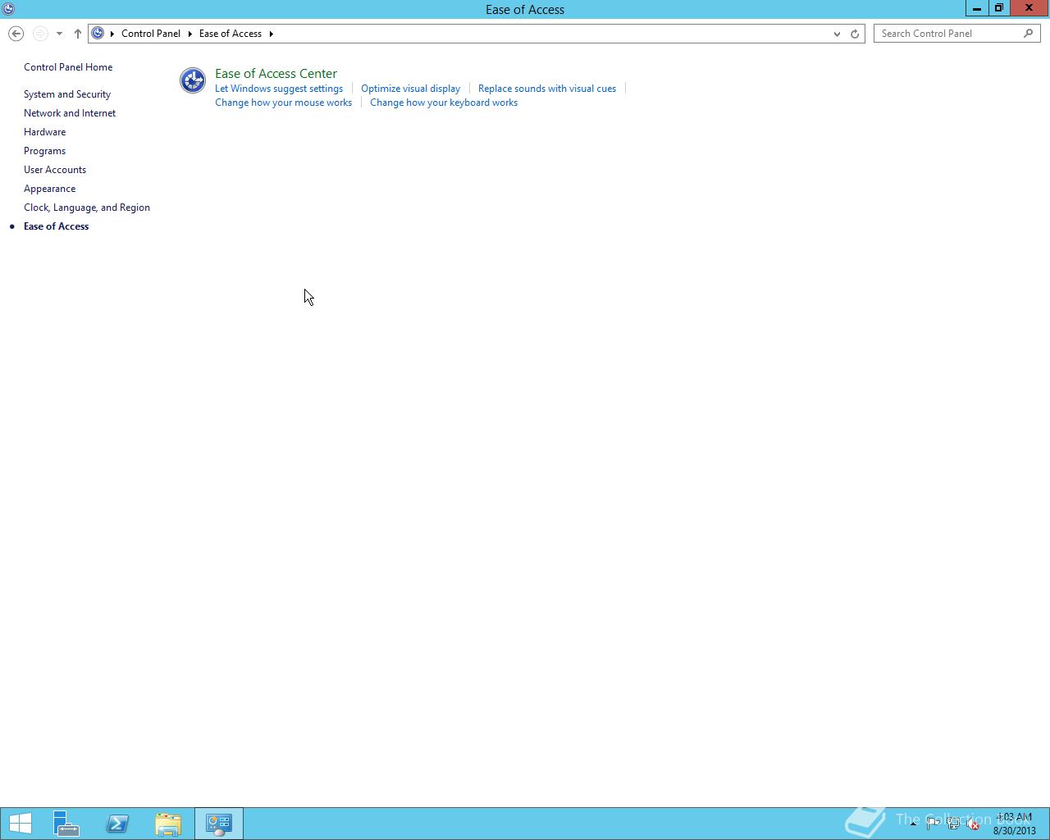Open Replace sounds with visual cues
The image size is (1050, 840).
[x=547, y=89]
